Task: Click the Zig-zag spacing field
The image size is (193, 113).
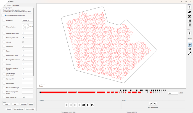Action: [27, 74]
